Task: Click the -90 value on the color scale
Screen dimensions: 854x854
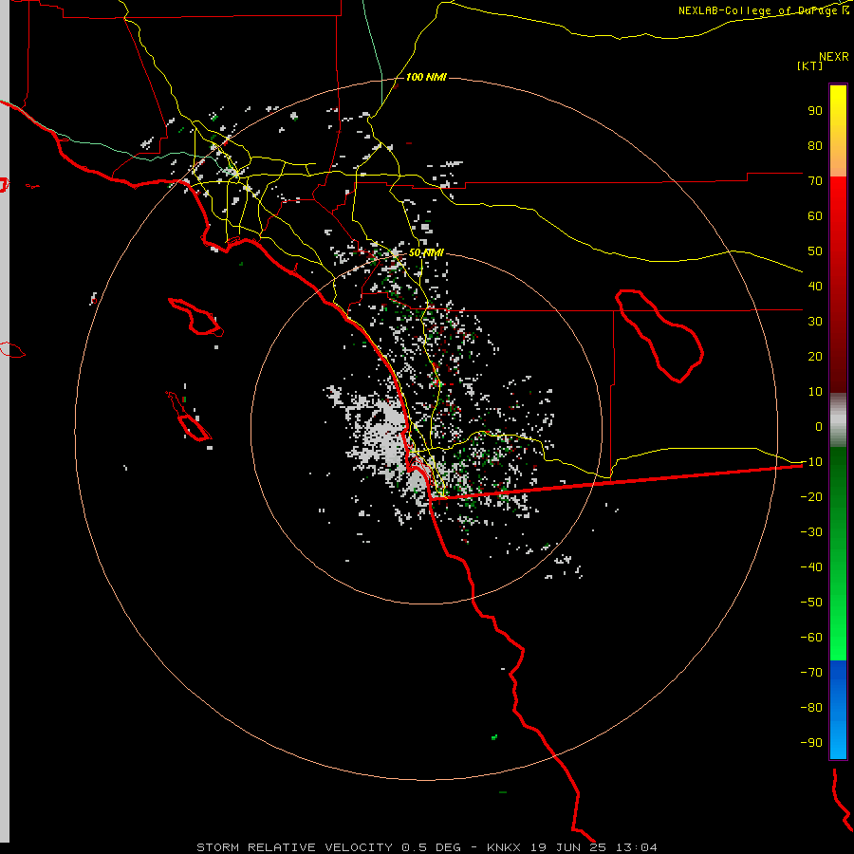Action: tap(811, 743)
